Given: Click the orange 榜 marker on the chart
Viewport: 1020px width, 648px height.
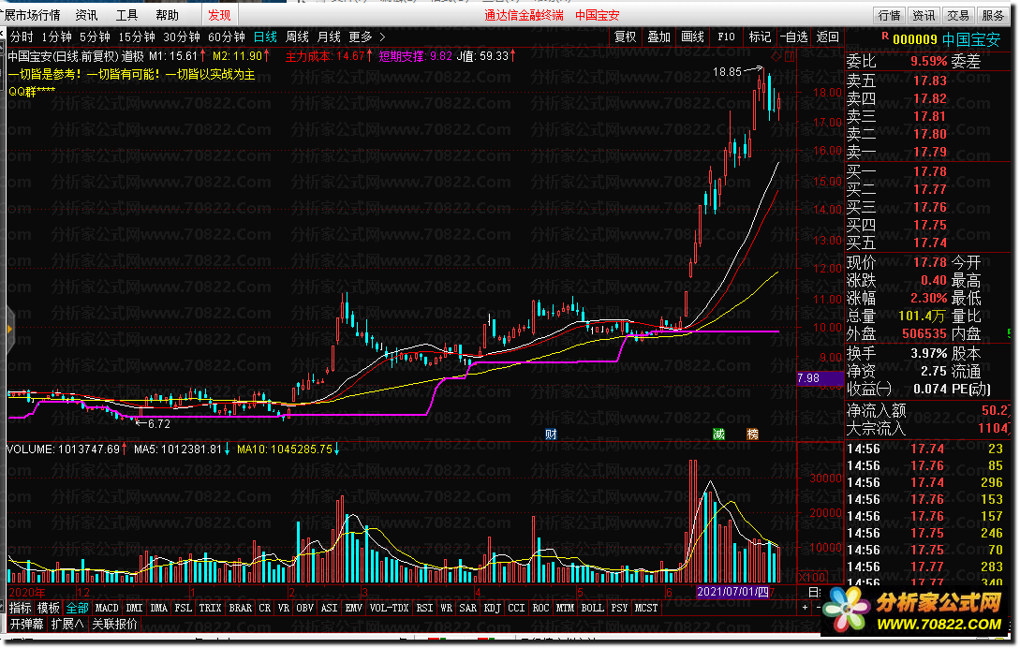Looking at the screenshot, I should coord(753,434).
